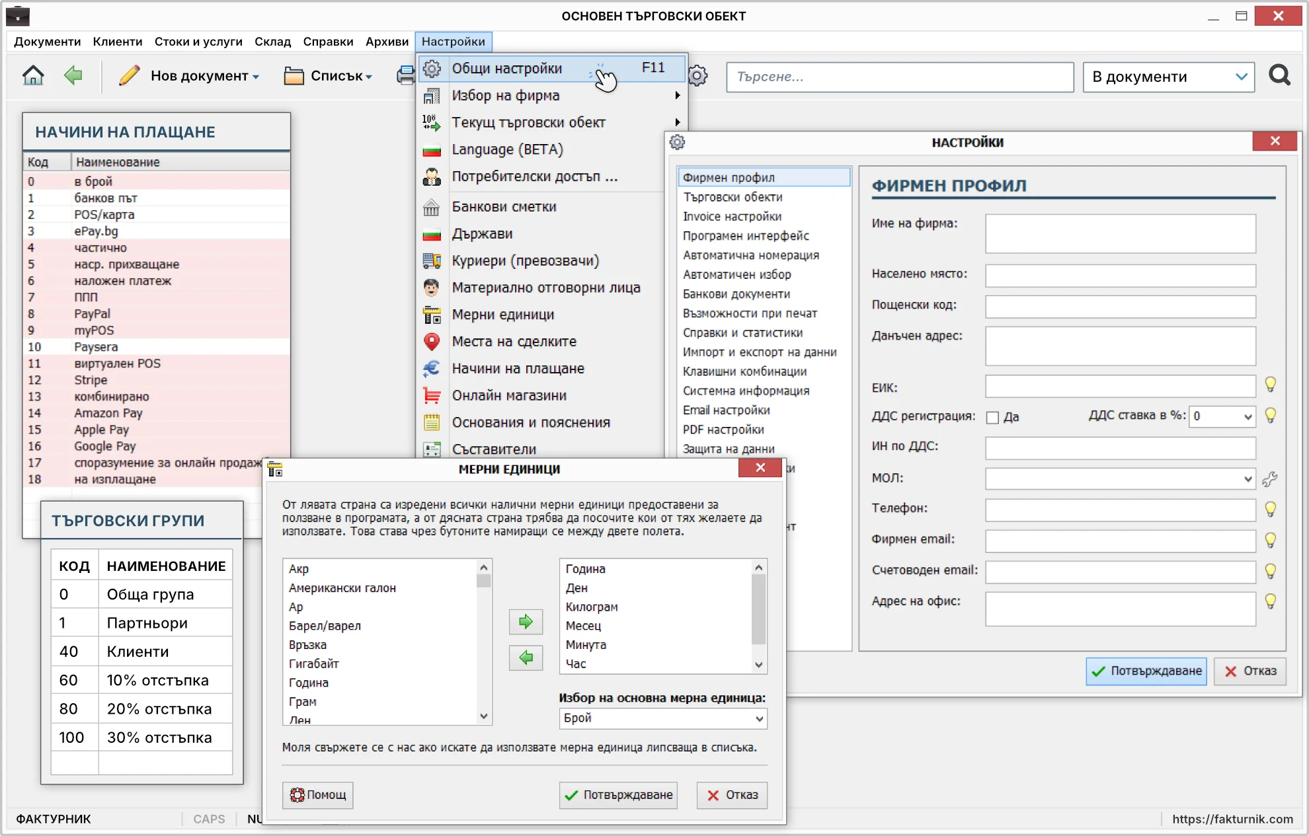Open the Склад menu

(272, 42)
